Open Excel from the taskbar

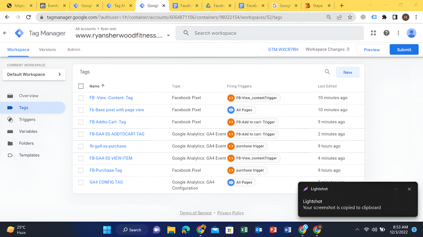pyautogui.click(x=244, y=230)
